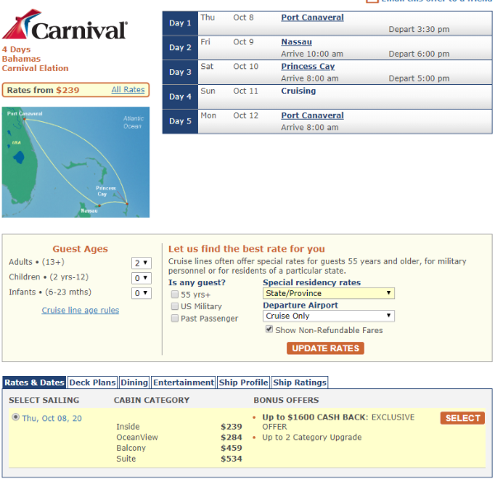Click the Balcony cabin price $459
Viewport: 495px width, 479px height.
[x=231, y=448]
